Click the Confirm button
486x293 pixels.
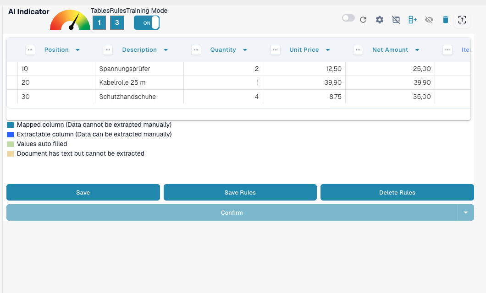click(x=232, y=212)
